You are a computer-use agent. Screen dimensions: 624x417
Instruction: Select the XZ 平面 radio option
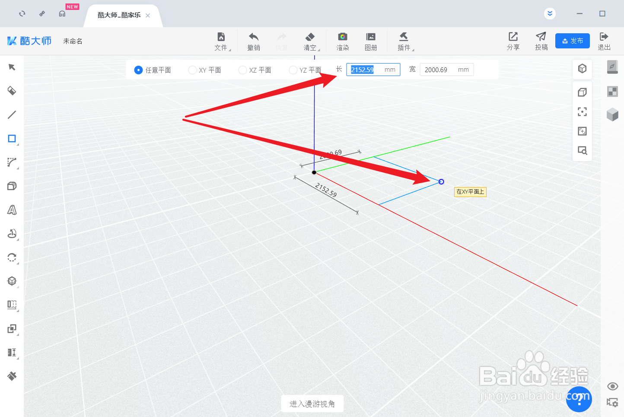tap(255, 70)
